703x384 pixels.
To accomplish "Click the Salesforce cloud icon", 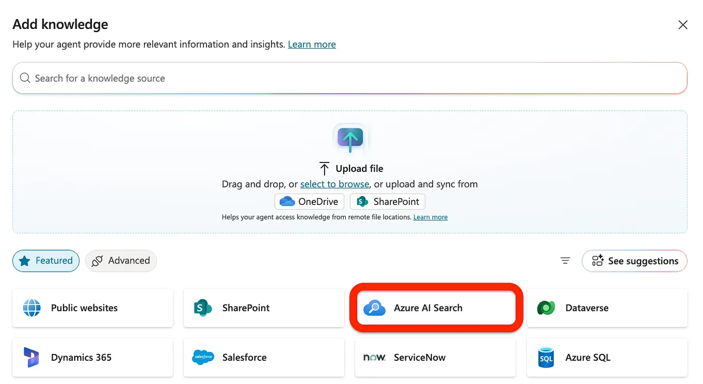I will pos(203,357).
